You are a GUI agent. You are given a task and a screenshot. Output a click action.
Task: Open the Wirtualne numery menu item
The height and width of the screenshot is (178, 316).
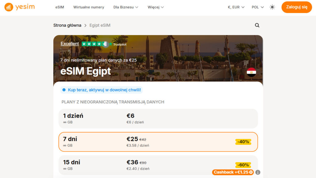pyautogui.click(x=89, y=7)
